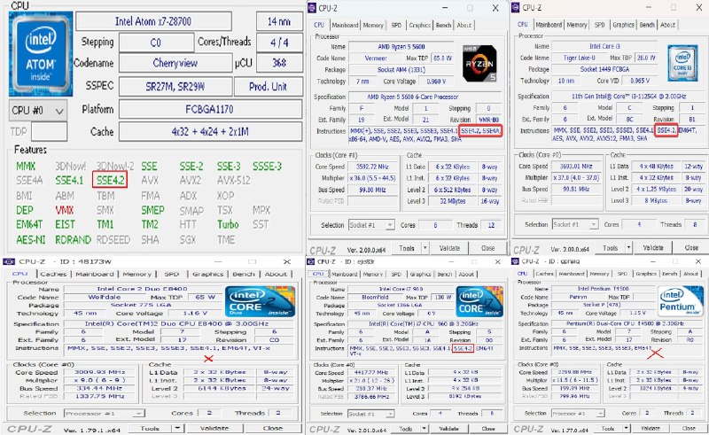Click Tools button in Ryzen 5 window
The image size is (709, 435).
pos(407,248)
